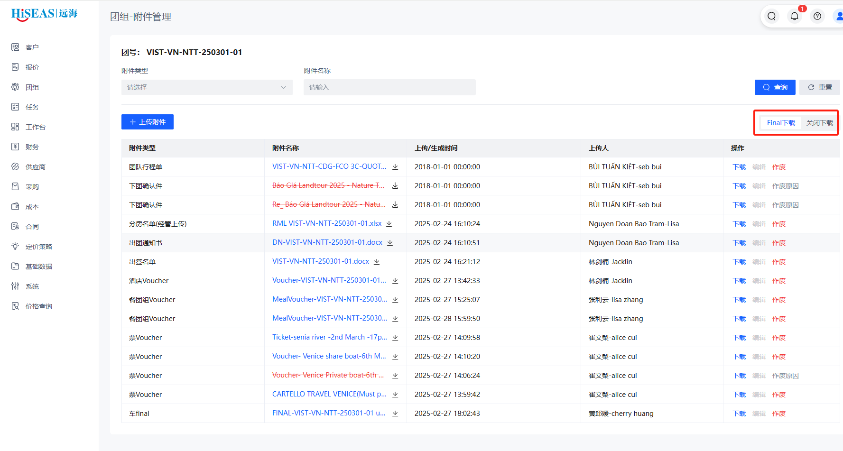Select the Final下载 tab
Viewport: 843px width, 451px height.
[781, 123]
